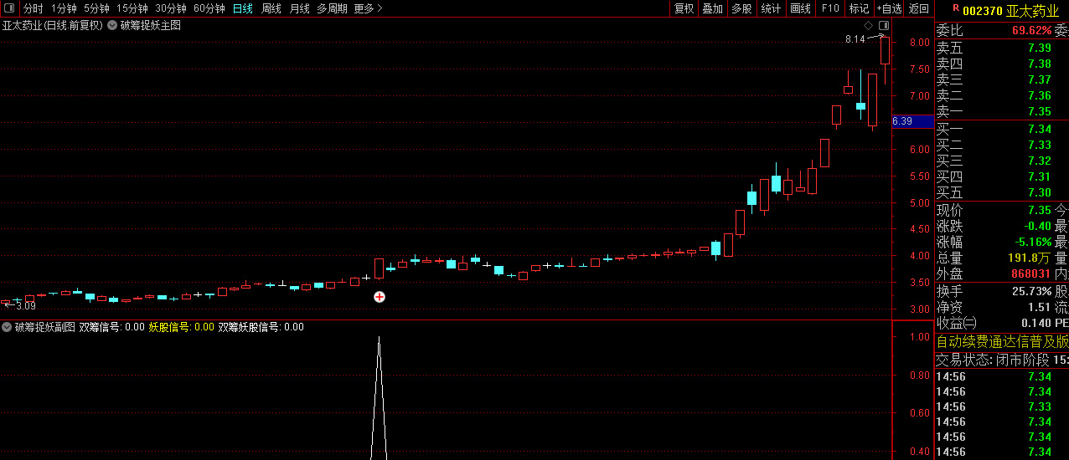Click the 双筹信号: 0.00 indicator value
This screenshot has width=1069, height=460.
click(x=112, y=327)
